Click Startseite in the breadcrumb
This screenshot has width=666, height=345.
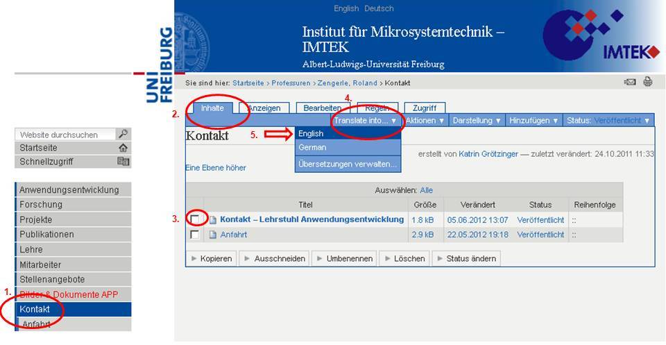pyautogui.click(x=248, y=83)
